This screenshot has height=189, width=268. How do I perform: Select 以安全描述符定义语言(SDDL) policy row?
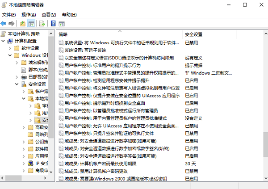point(119,58)
